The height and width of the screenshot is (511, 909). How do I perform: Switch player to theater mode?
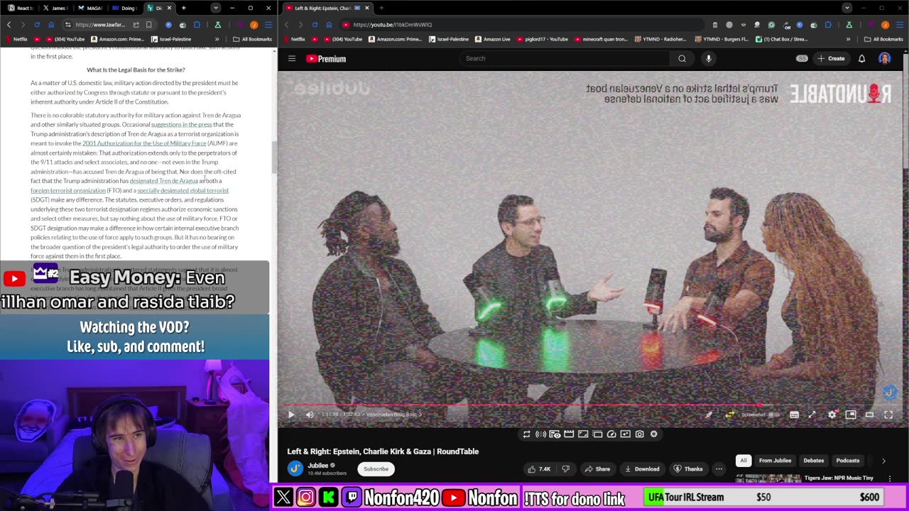click(869, 414)
